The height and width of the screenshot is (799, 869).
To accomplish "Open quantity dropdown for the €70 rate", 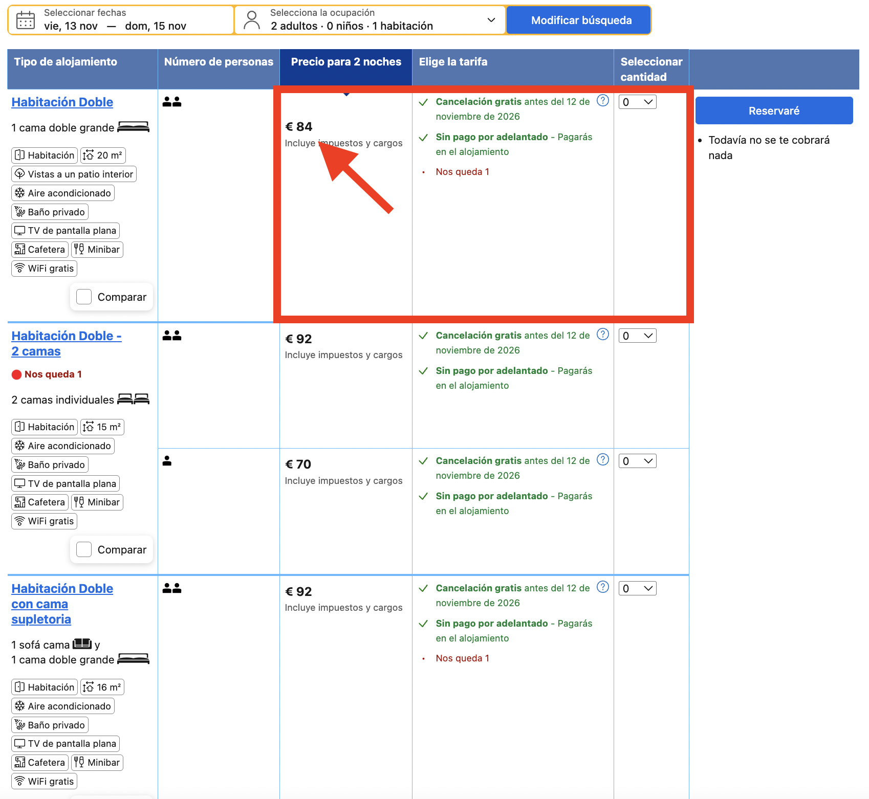I will point(638,461).
